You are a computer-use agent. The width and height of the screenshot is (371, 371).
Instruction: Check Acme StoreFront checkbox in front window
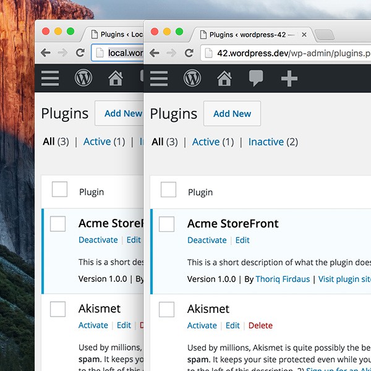166,224
